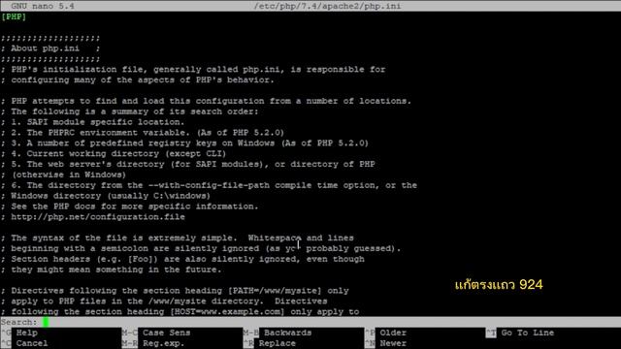
Task: Click the '[HOST=www.example.com] only apply to' line
Action: point(180,312)
